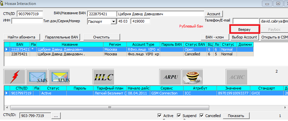Click the row selector arrow of BAN 222875421
This screenshot has width=288, height=121.
point(7,49)
